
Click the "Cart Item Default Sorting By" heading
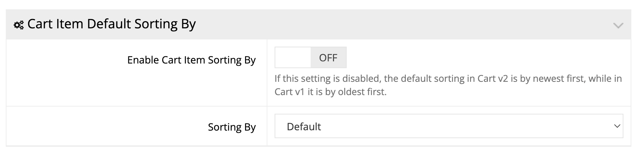click(111, 24)
